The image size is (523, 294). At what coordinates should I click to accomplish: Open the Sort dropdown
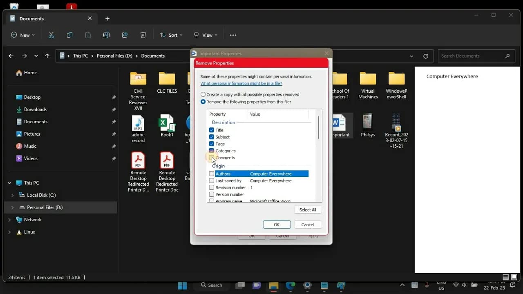tap(171, 35)
